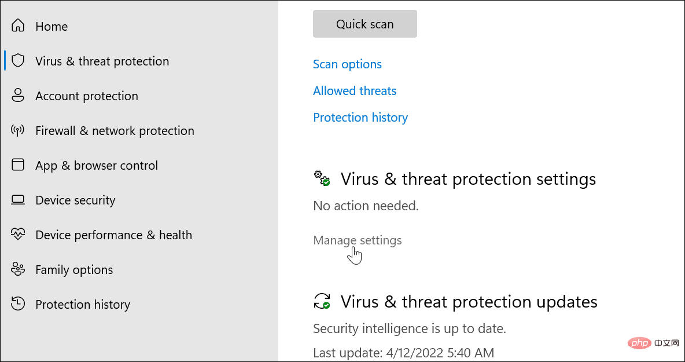Viewport: 685px width, 362px height.
Task: Click the shield icon in sidebar
Action: 19,61
